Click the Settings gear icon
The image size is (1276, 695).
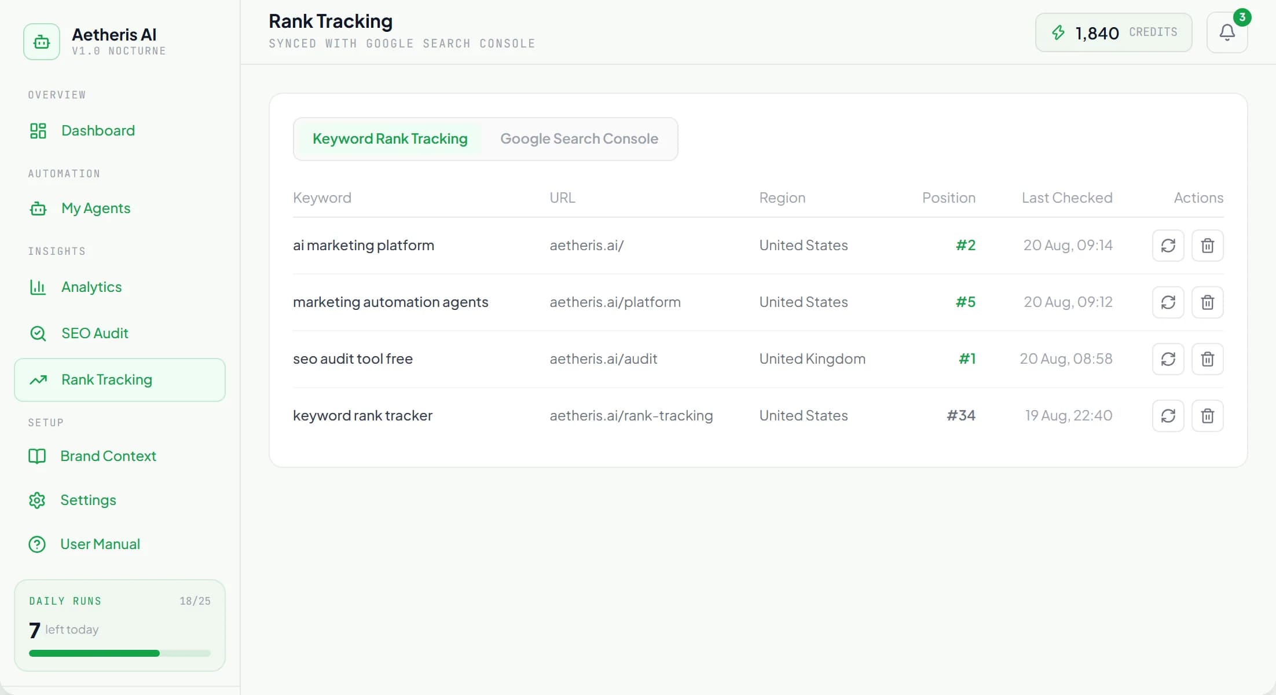tap(37, 500)
